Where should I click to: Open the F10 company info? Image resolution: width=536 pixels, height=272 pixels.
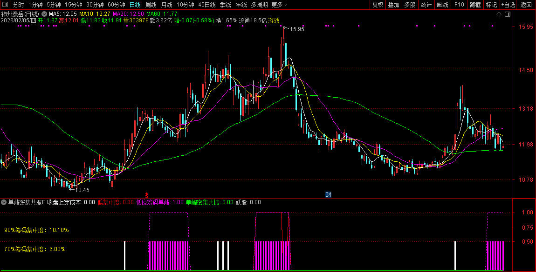click(x=459, y=5)
